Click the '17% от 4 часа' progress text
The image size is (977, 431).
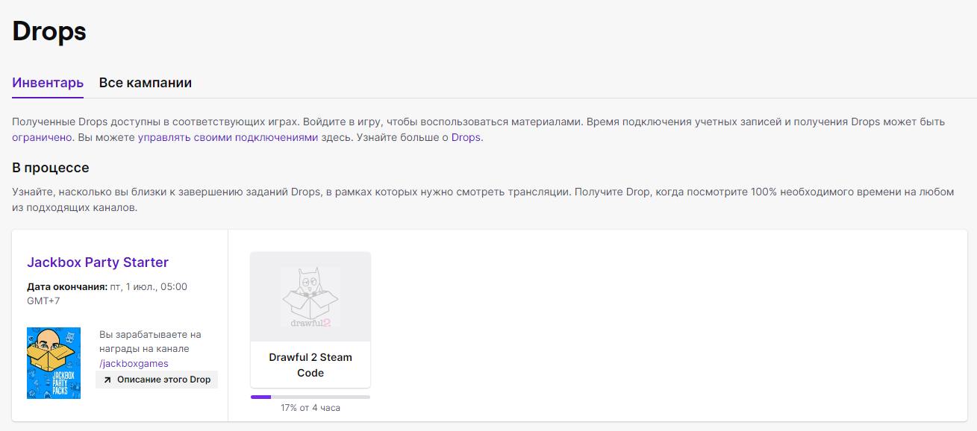pos(310,408)
